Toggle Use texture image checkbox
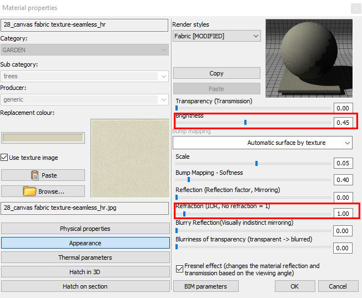362x298 pixels. click(x=4, y=158)
